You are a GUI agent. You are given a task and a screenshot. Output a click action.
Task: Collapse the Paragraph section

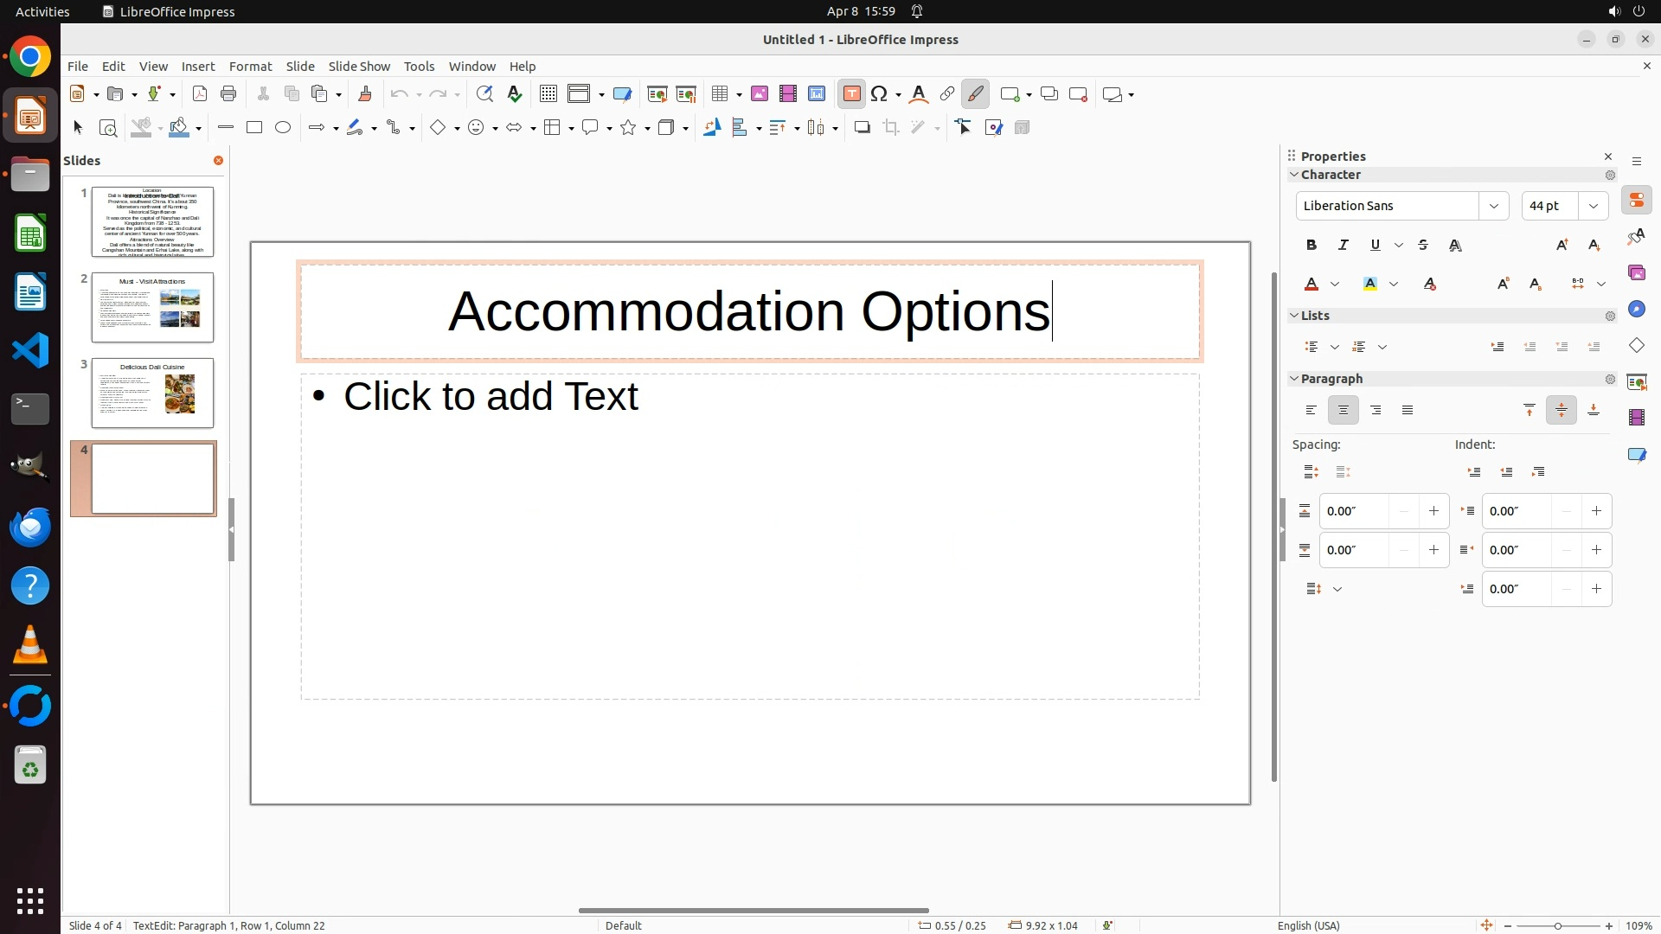1295,379
